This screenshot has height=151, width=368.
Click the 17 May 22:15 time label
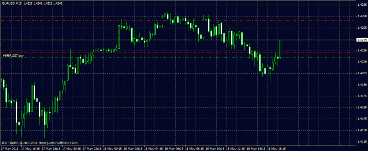point(92,149)
